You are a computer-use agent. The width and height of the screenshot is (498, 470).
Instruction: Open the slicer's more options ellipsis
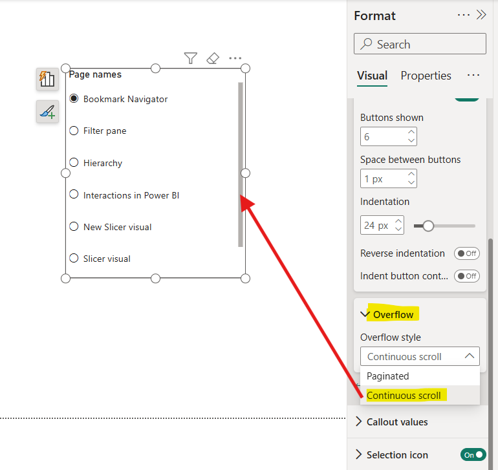coord(235,59)
